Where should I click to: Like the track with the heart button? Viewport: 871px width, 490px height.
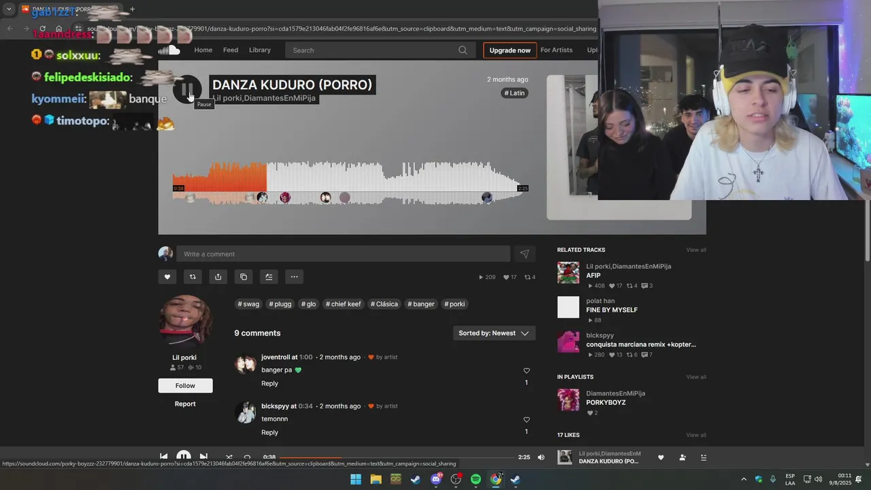click(167, 277)
